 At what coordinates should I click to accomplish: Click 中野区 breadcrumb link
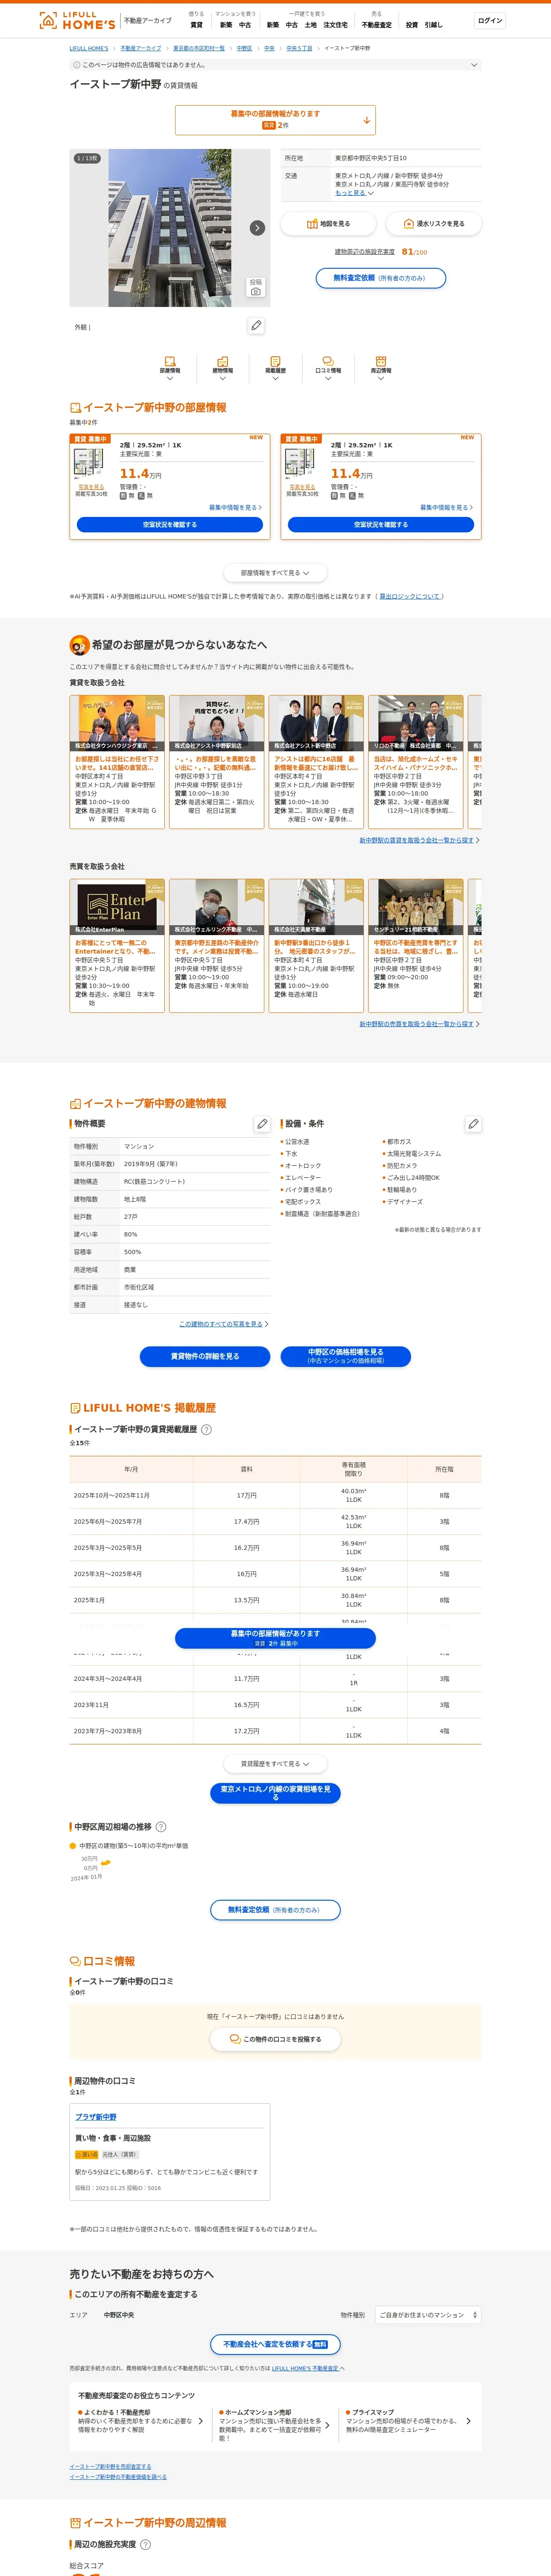(x=245, y=48)
